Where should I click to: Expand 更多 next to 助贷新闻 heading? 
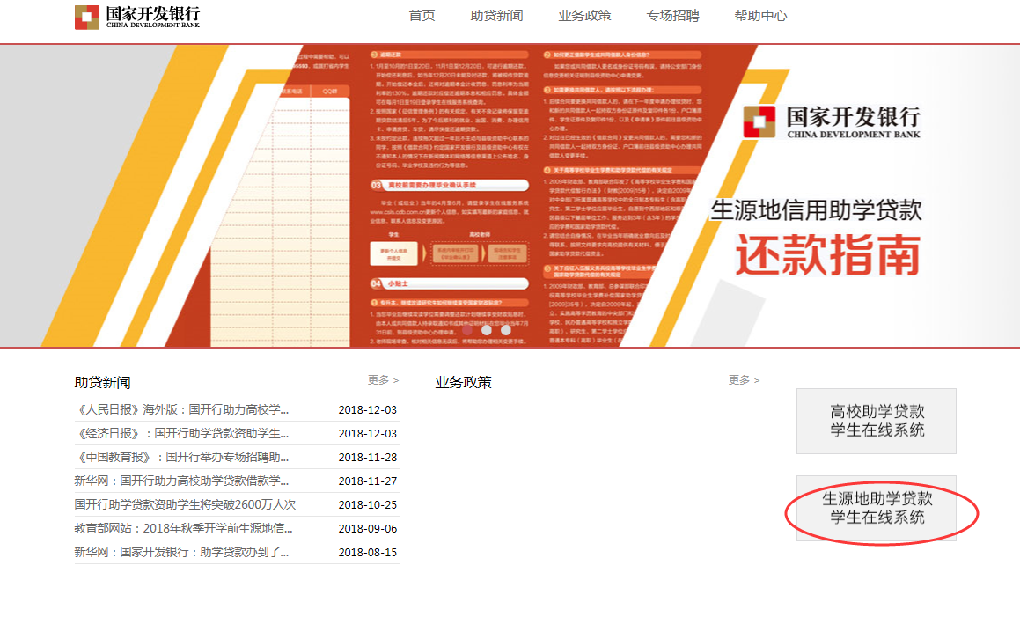383,380
